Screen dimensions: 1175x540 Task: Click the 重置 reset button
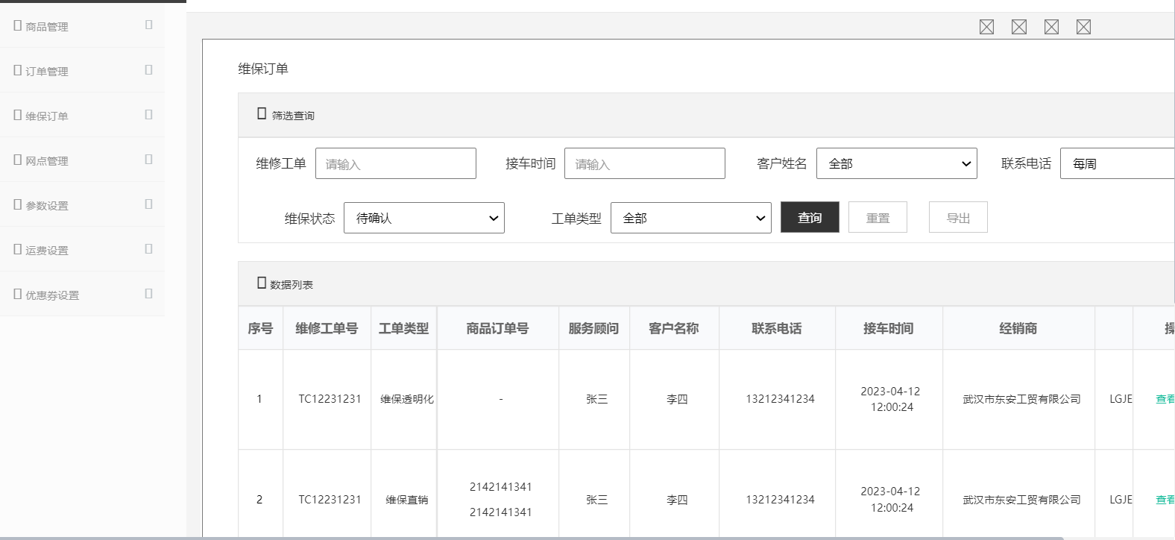point(878,217)
